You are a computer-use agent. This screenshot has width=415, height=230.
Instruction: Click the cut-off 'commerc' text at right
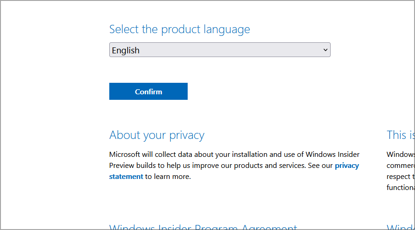400,166
